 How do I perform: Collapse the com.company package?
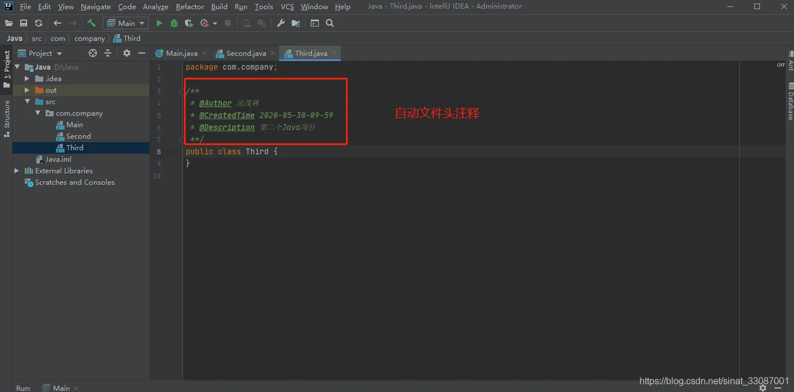[x=37, y=113]
